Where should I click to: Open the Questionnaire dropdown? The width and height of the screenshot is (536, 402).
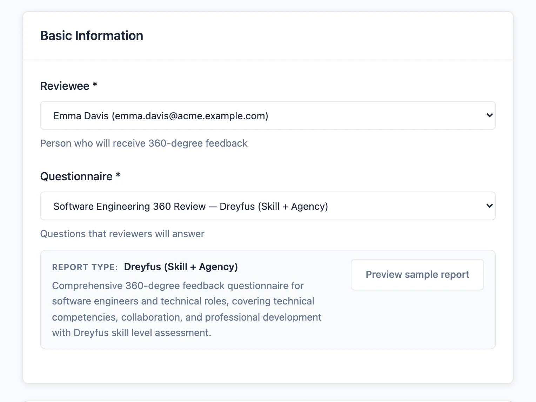tap(268, 206)
